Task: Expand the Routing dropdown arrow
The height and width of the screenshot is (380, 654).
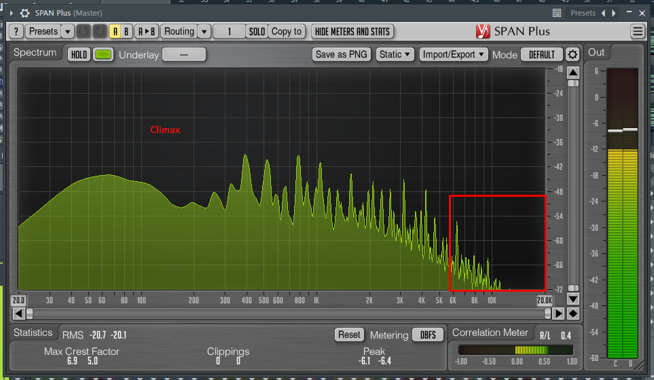Action: coord(204,31)
